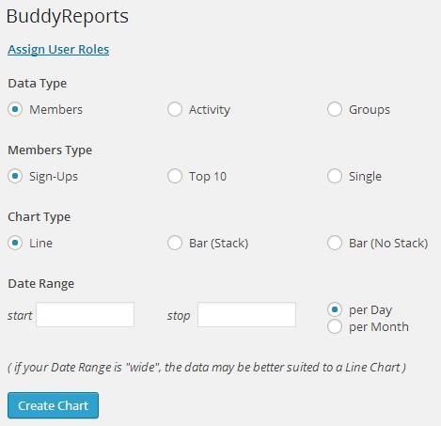Set chart type to Line
Image resolution: width=441 pixels, height=426 pixels.
click(15, 243)
